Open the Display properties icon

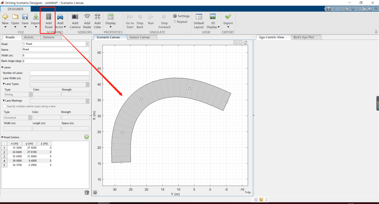pos(111,17)
